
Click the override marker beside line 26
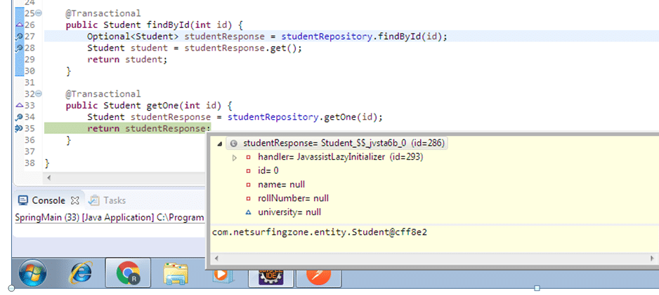point(18,25)
